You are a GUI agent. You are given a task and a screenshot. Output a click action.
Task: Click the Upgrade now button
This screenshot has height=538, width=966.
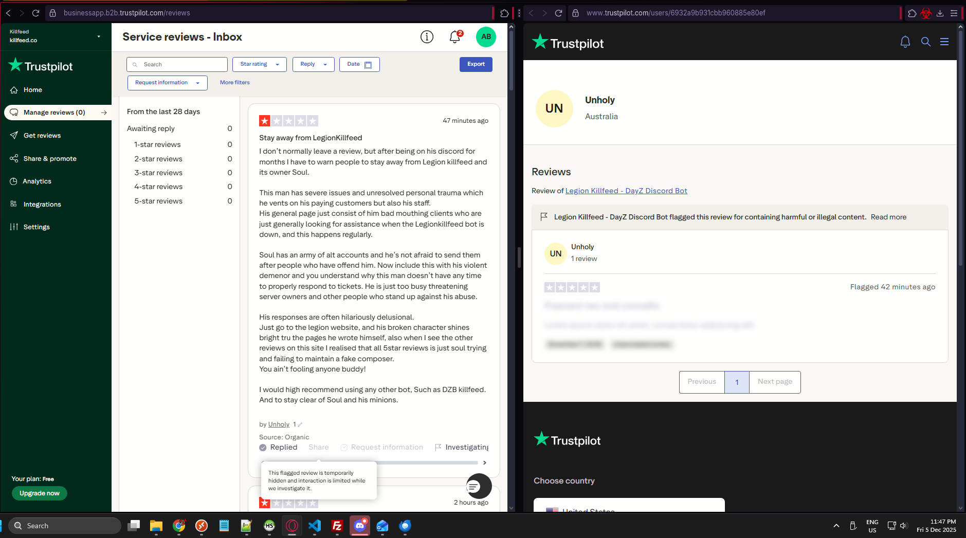40,493
